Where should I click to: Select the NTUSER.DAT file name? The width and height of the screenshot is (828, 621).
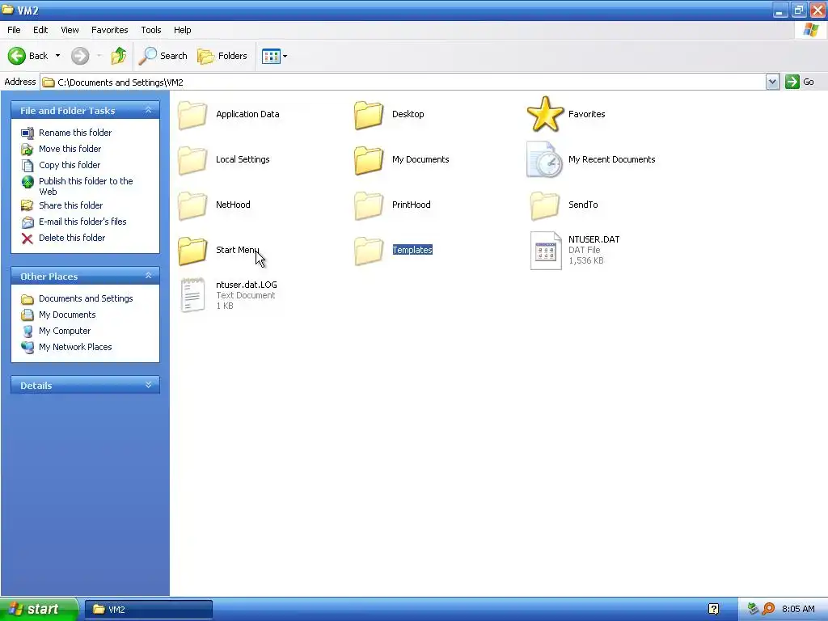(594, 239)
